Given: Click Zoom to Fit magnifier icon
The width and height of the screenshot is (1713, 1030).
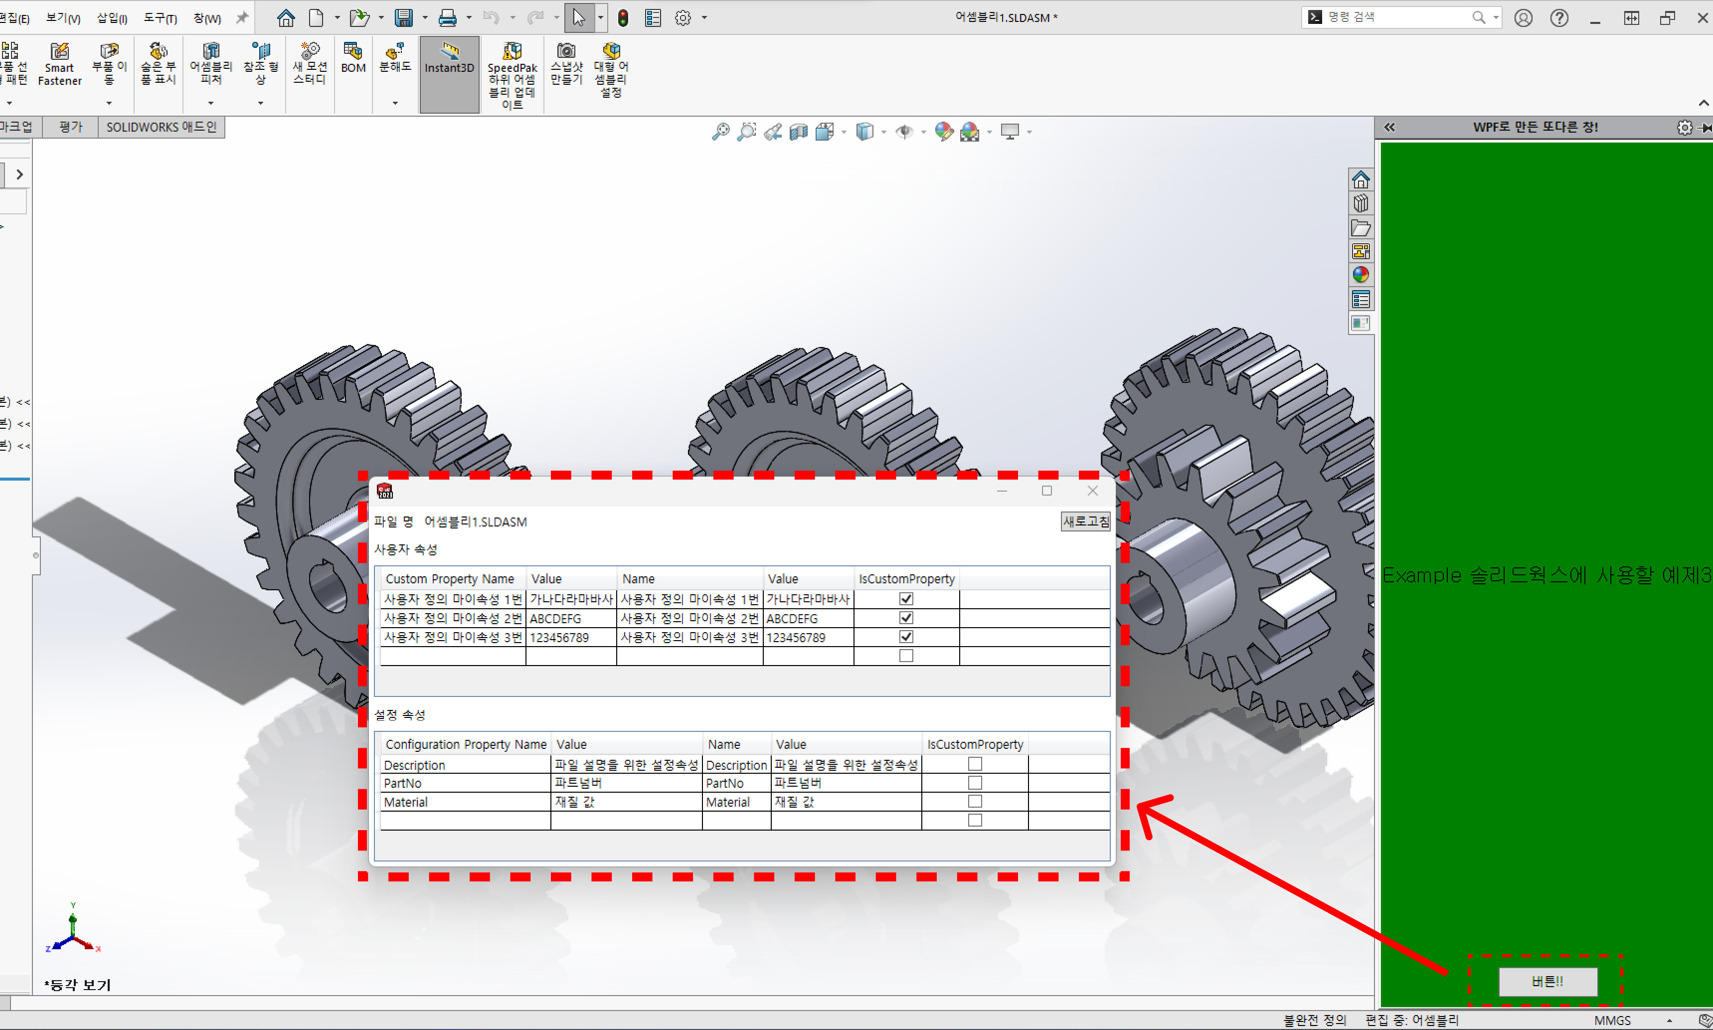Looking at the screenshot, I should 720,132.
